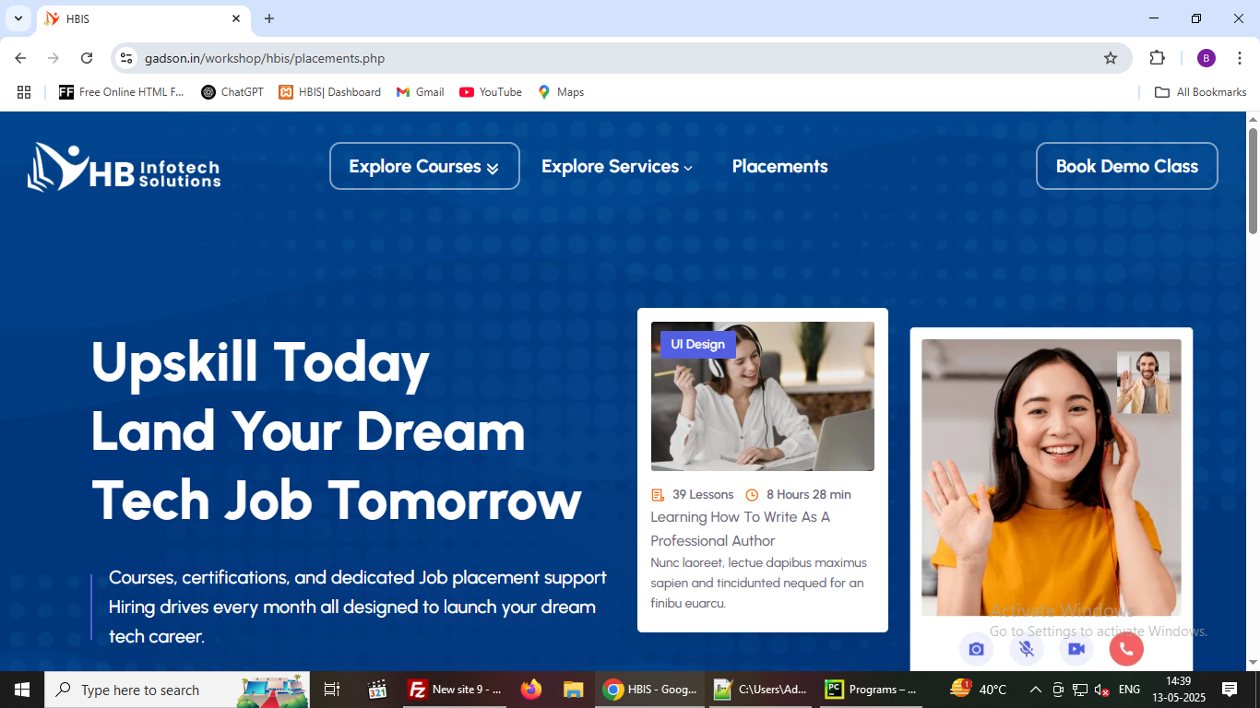The width and height of the screenshot is (1260, 708).
Task: Open the YouTube bookmark
Action: [491, 92]
